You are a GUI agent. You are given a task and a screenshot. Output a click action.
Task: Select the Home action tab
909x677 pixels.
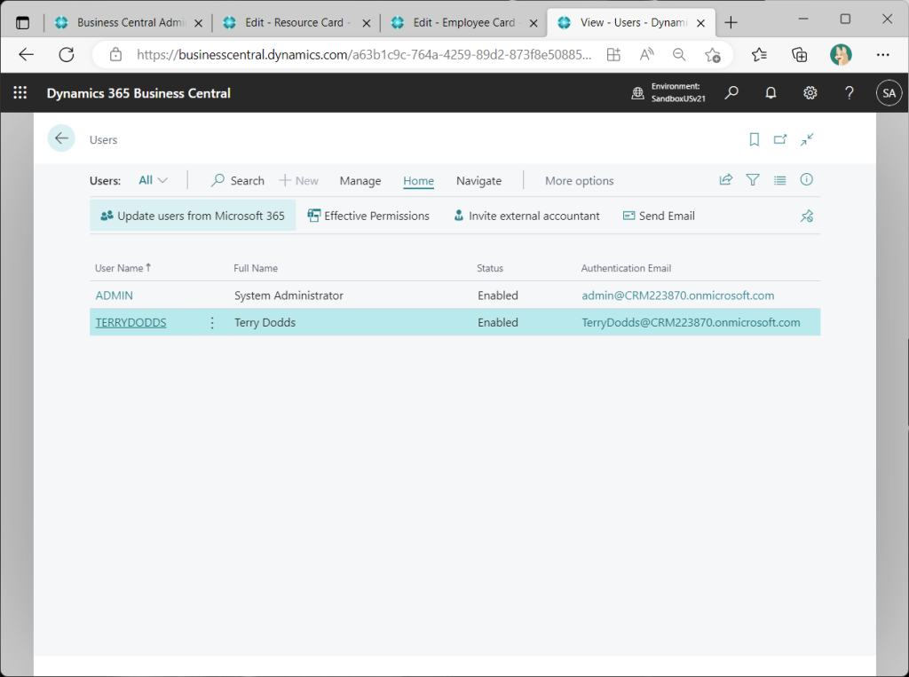point(419,181)
